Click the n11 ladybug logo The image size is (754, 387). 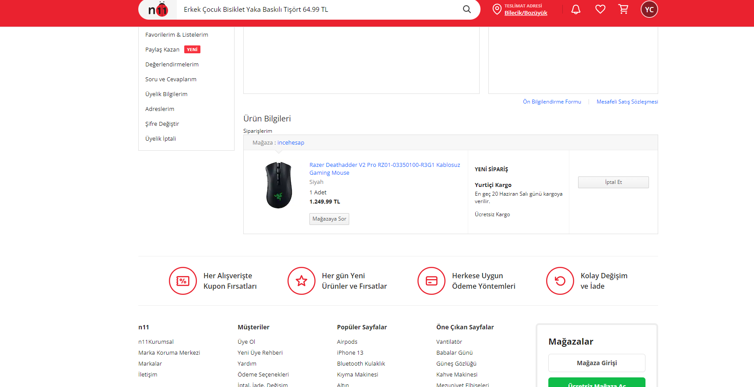(158, 10)
